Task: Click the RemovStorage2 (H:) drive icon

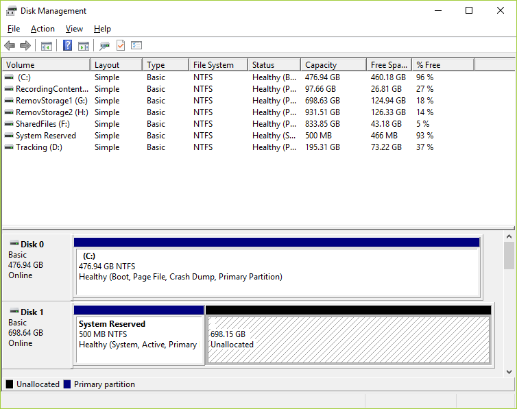Action: click(9, 112)
